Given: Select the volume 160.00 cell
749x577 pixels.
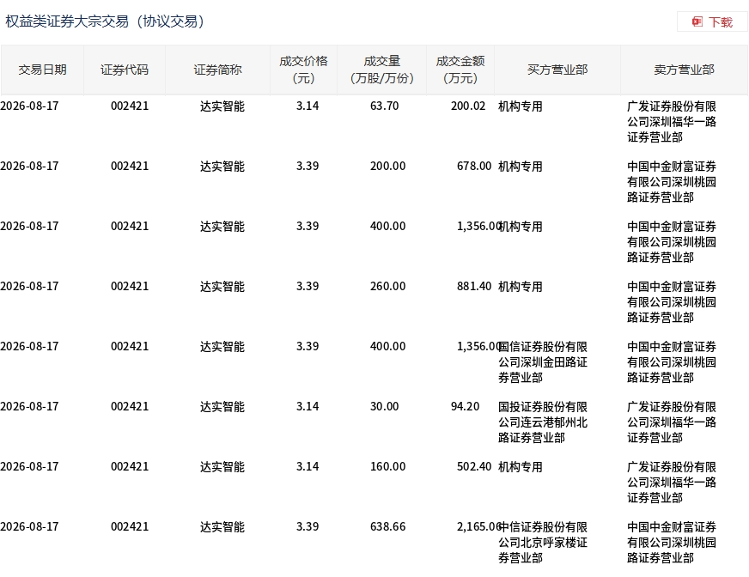Looking at the screenshot, I should tap(388, 467).
